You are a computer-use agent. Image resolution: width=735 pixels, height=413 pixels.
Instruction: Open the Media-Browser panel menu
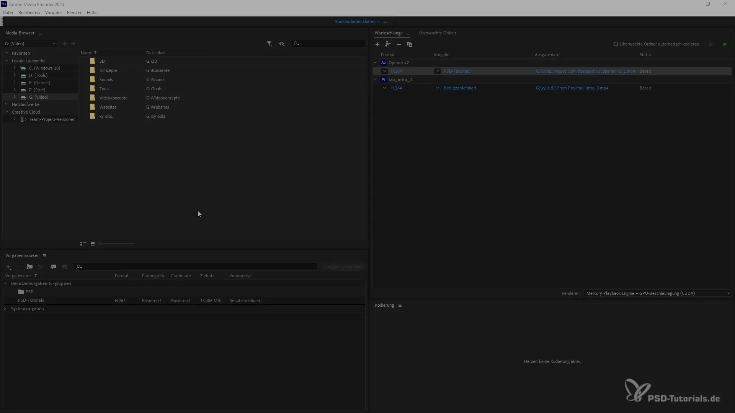[x=41, y=33]
